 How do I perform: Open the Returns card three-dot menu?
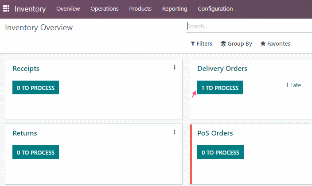coord(175,132)
